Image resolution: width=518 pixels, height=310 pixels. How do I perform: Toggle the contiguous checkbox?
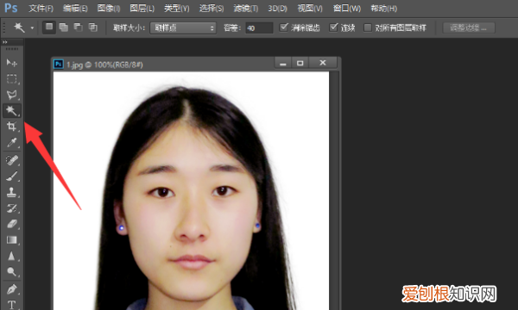(x=333, y=28)
